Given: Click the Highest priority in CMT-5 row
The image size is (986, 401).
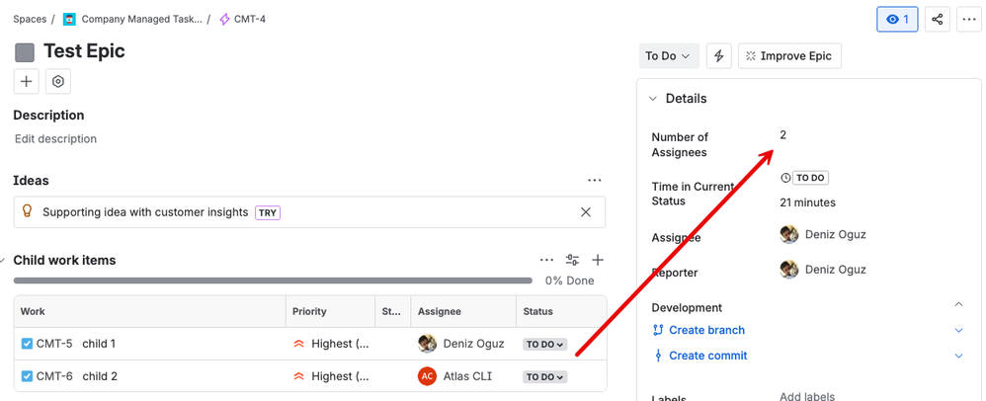Looking at the screenshot, I should [331, 344].
